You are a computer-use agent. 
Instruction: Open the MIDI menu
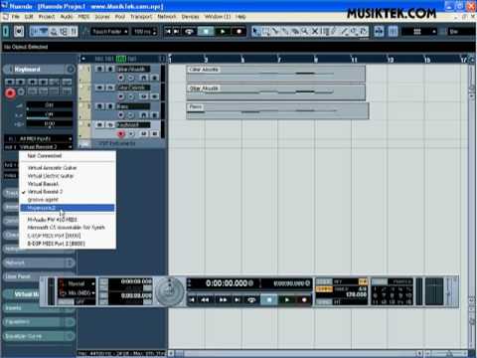(x=83, y=16)
